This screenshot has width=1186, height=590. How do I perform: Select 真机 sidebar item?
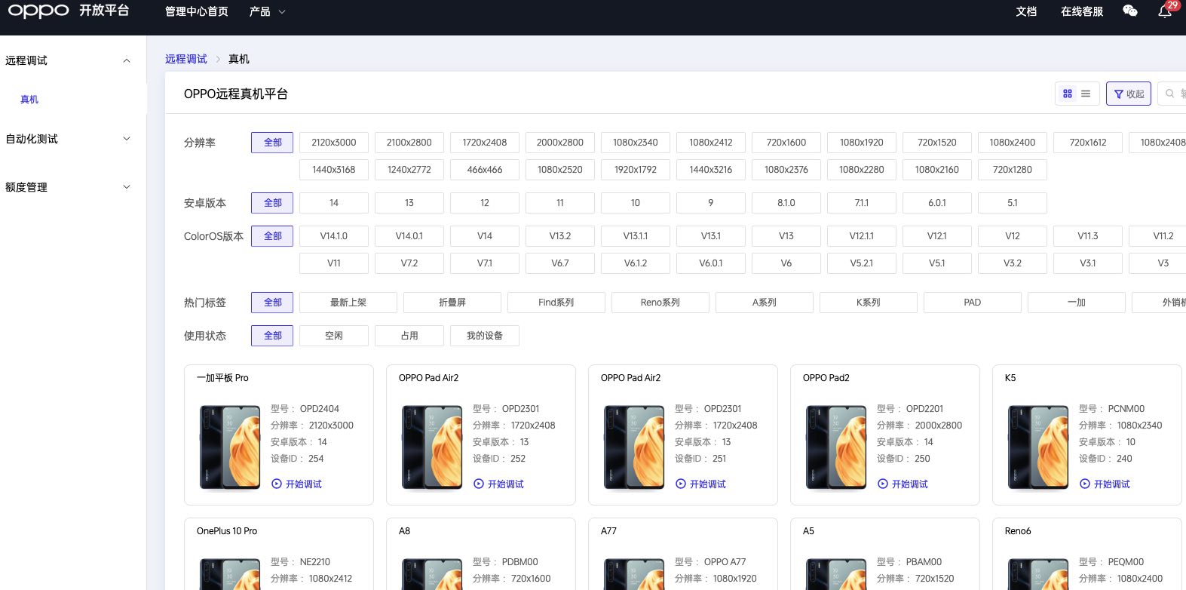29,100
